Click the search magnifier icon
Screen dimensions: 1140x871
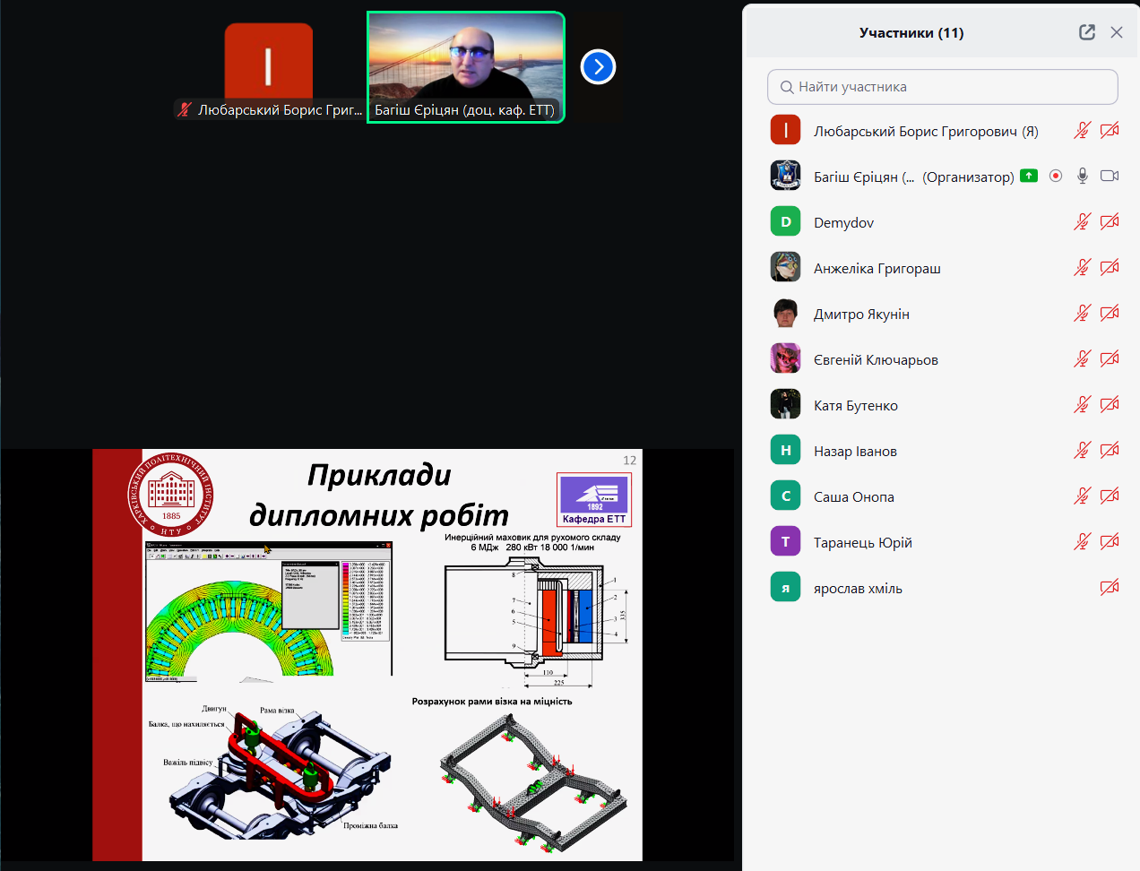787,87
